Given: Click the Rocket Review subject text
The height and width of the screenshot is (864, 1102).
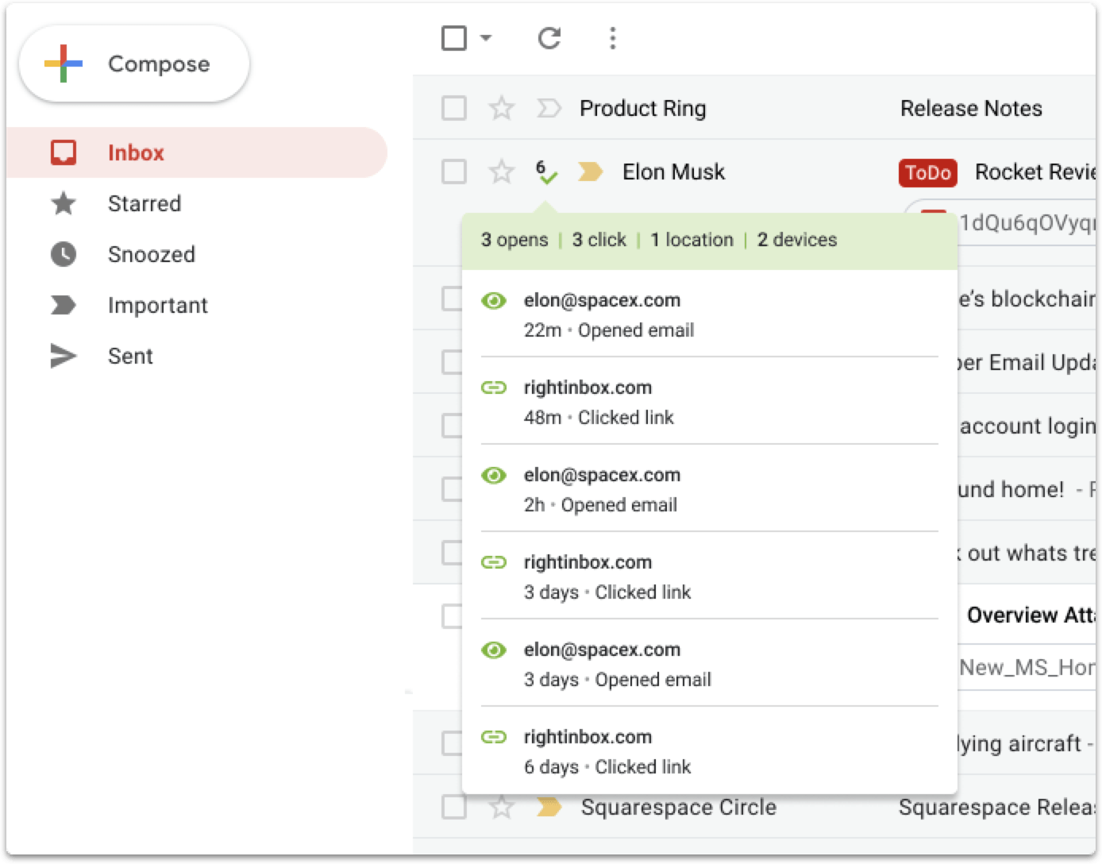Looking at the screenshot, I should pos(1035,172).
